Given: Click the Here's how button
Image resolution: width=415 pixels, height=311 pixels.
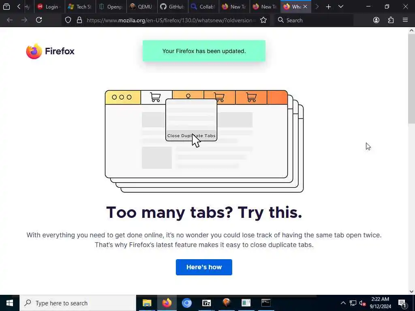Looking at the screenshot, I should [x=204, y=267].
